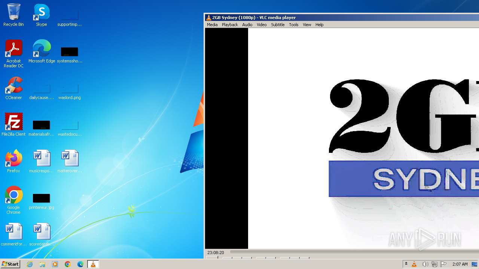
Task: Open the Start menu
Action: tap(10, 264)
